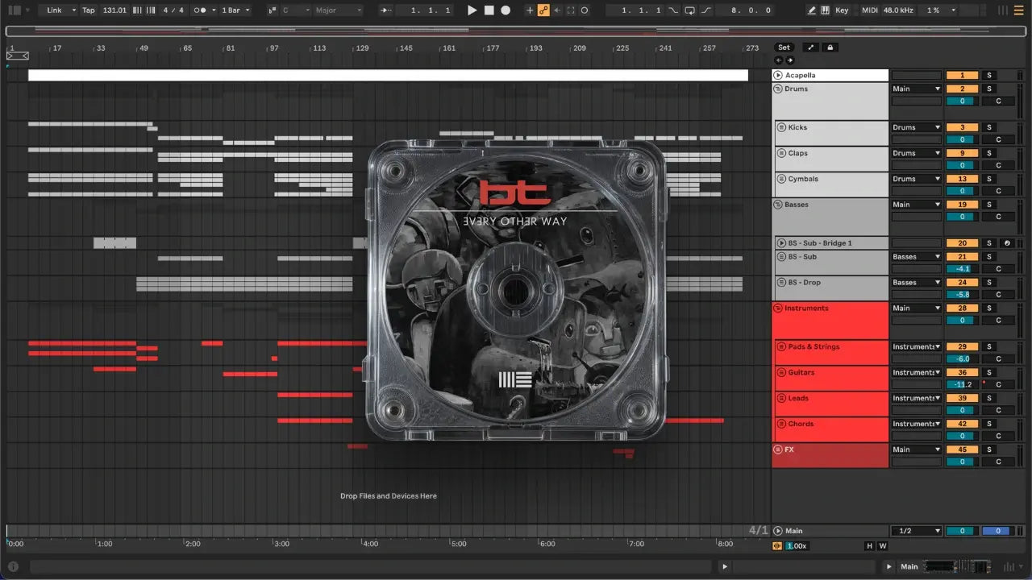Start playback with the Play button
The height and width of the screenshot is (580, 1032).
point(472,10)
